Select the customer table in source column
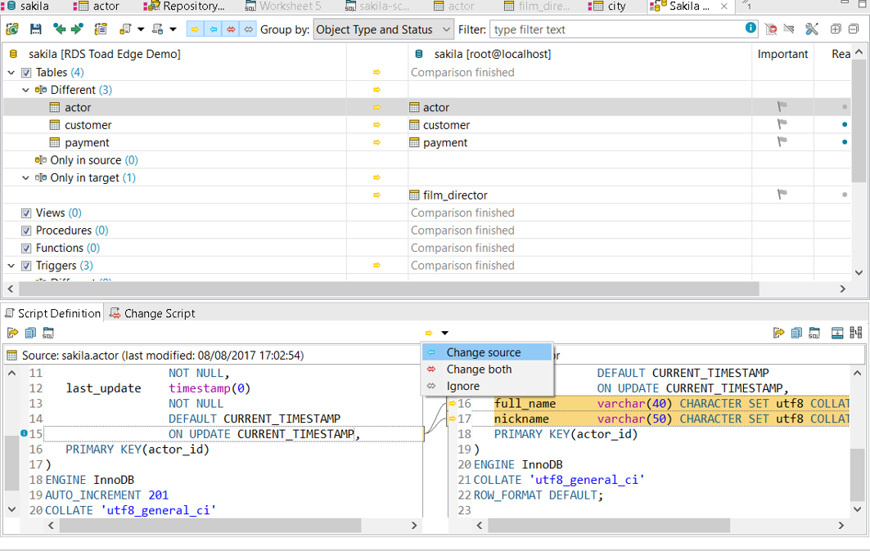The height and width of the screenshot is (551, 870). point(88,125)
